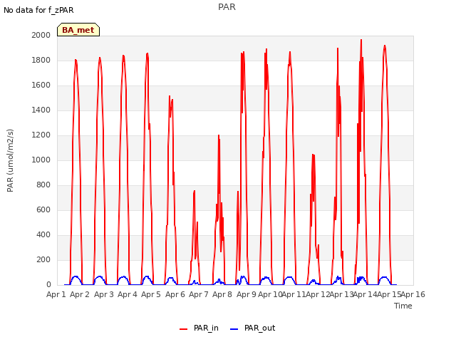Click the Apr 11 x-axis tick

pyautogui.click(x=294, y=294)
